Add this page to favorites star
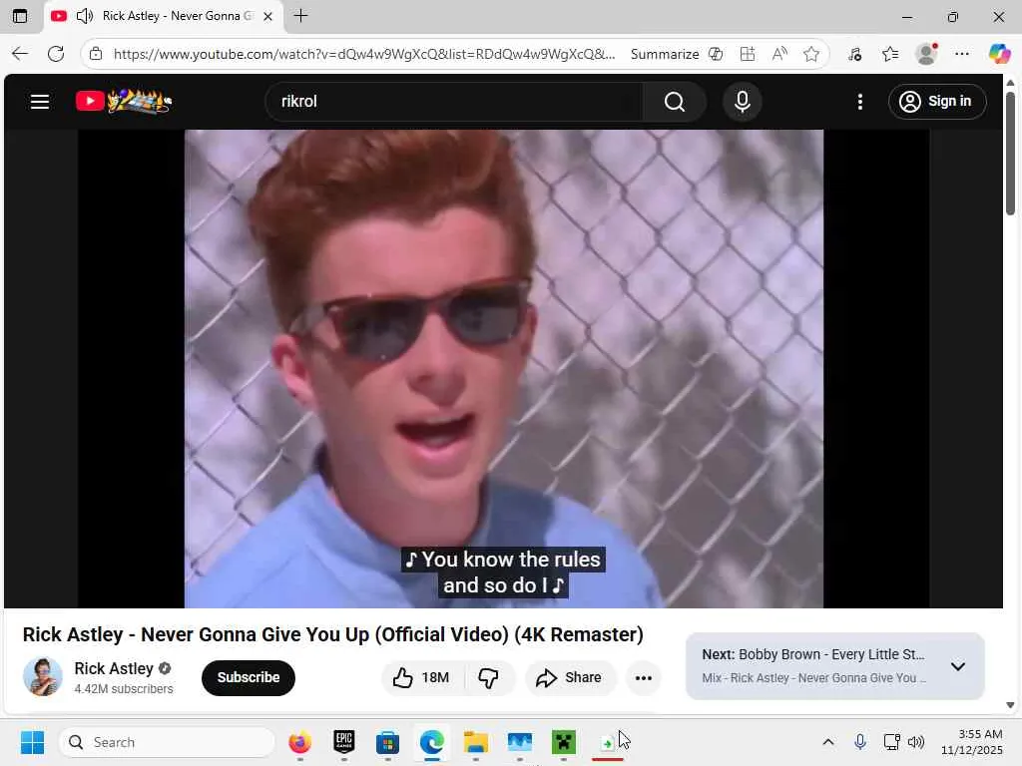Viewport: 1022px width, 766px height. pyautogui.click(x=810, y=54)
